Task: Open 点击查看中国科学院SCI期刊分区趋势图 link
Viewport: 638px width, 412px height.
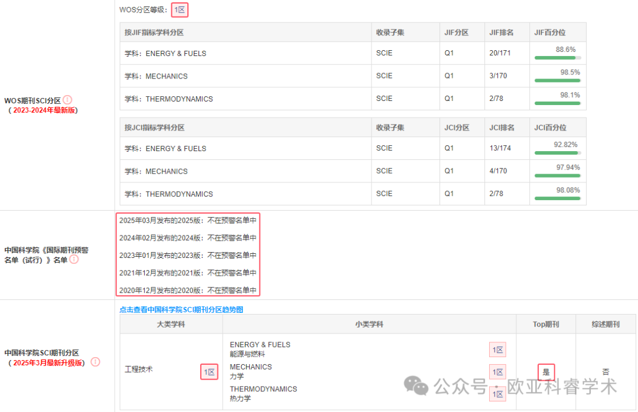Action: coord(181,309)
